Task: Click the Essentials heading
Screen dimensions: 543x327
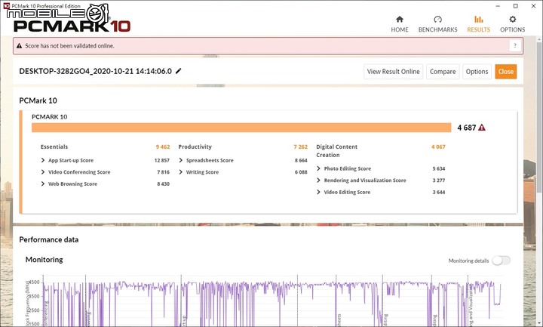Action: [54, 147]
